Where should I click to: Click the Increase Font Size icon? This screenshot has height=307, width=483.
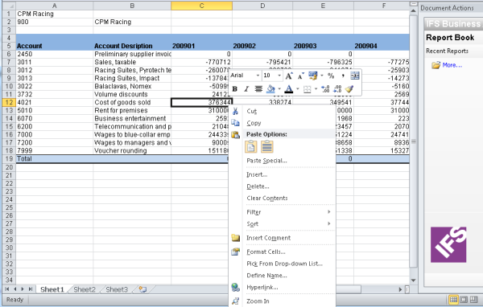(x=289, y=76)
